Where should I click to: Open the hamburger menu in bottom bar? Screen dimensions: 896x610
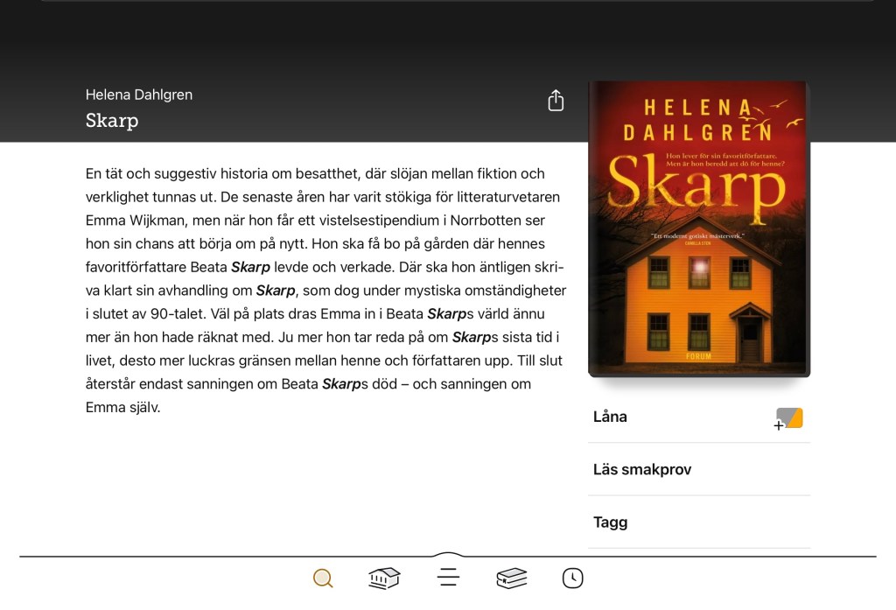[448, 578]
